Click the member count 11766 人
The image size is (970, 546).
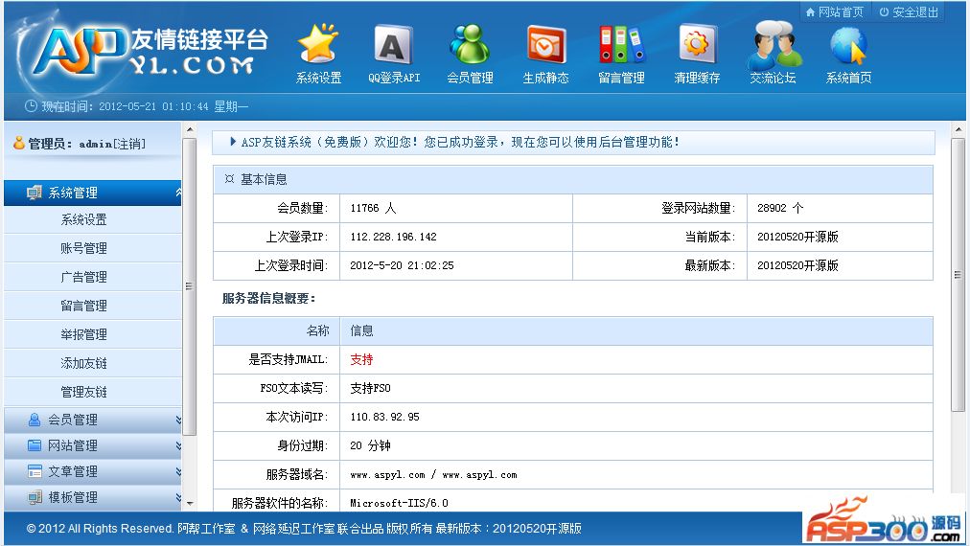[x=373, y=209]
